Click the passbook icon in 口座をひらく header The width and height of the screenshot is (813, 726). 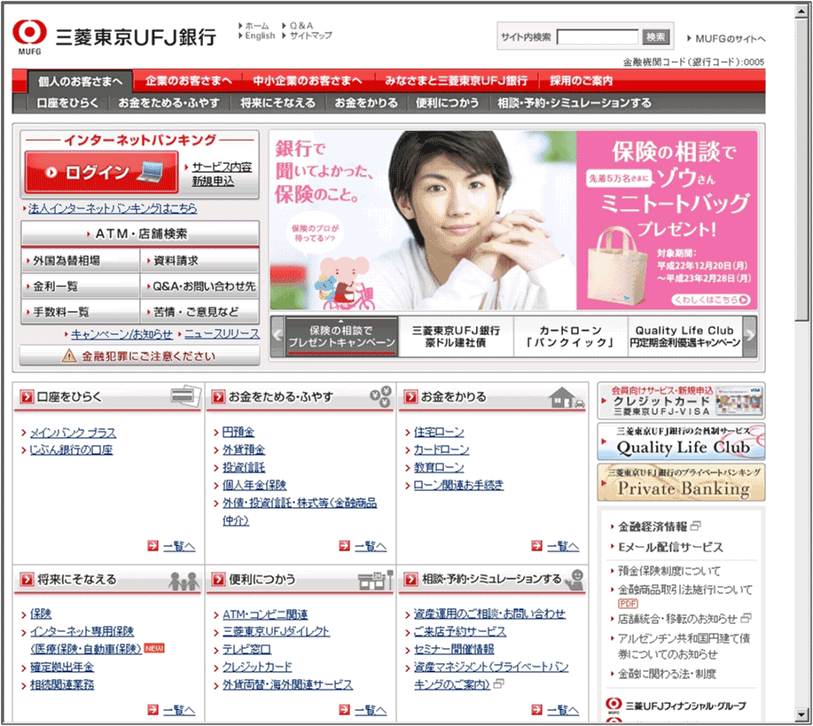click(185, 396)
